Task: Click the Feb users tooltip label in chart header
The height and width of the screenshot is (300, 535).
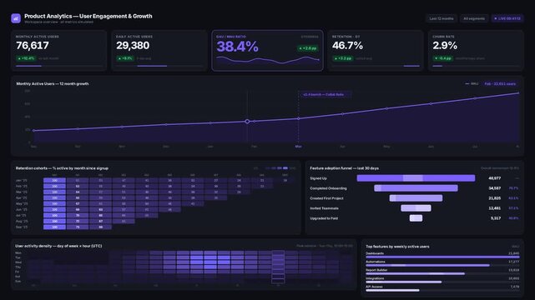Action: [x=500, y=84]
